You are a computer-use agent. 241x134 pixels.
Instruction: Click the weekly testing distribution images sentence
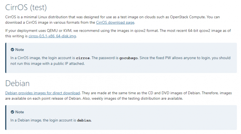coord(133,99)
